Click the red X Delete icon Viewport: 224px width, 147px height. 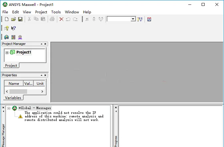tap(61, 19)
